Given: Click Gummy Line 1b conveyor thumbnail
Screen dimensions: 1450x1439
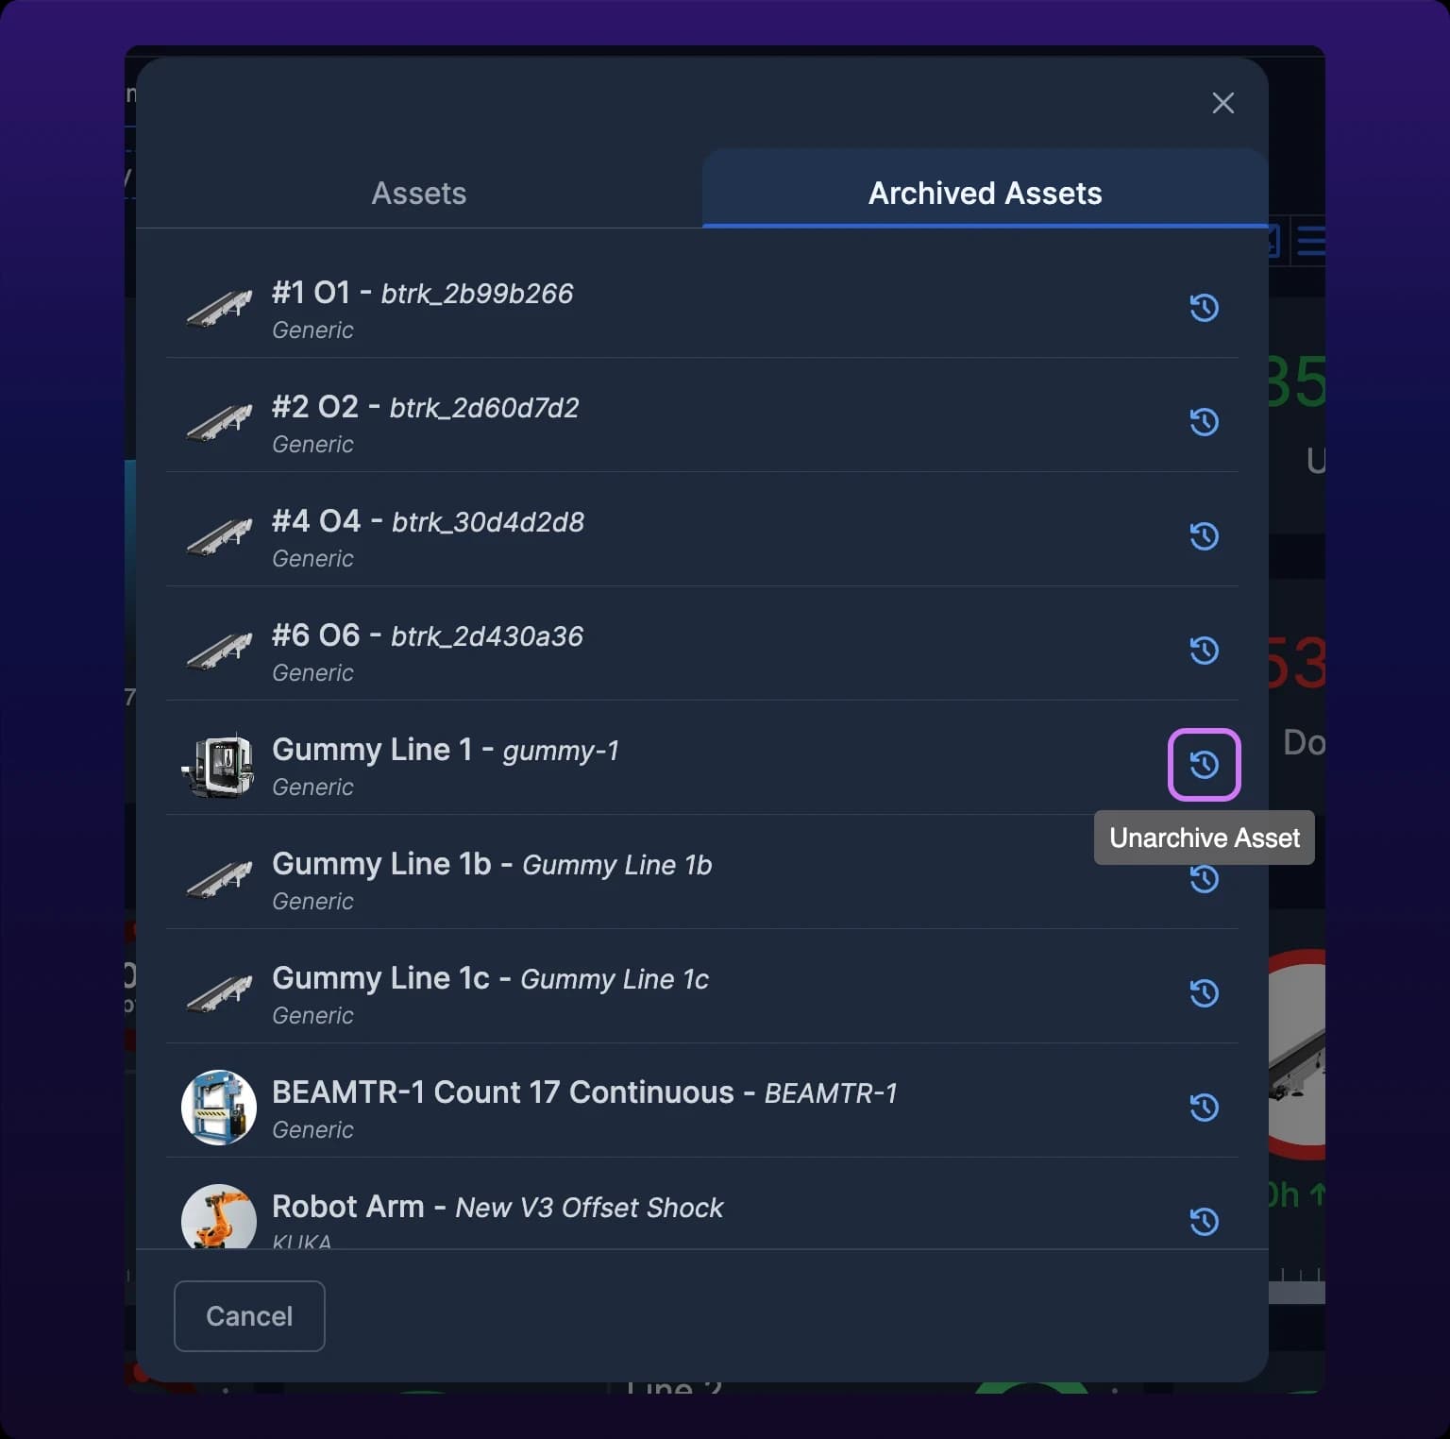Looking at the screenshot, I should [219, 879].
